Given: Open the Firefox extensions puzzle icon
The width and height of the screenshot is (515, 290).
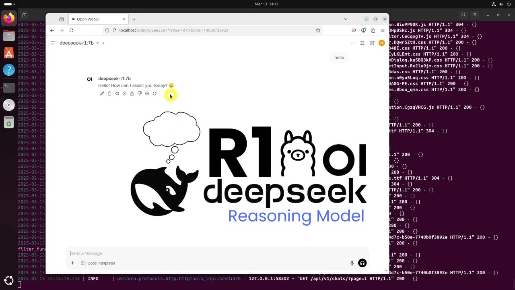Looking at the screenshot, I should coord(373,30).
